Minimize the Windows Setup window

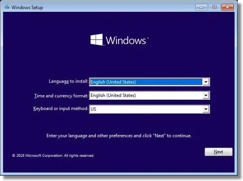coord(201,7)
